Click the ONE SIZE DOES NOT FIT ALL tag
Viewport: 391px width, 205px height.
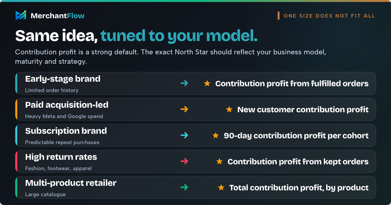326,16
